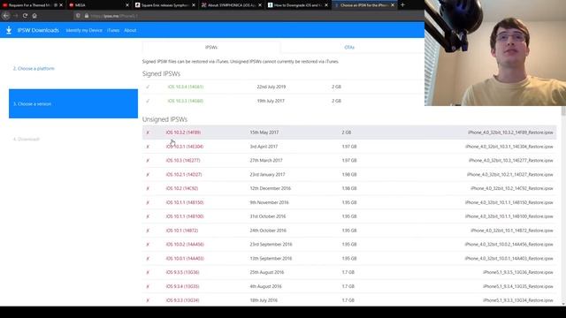Open iOS 10.0.1 (14A403) firmware link
Image resolution: width=566 pixels, height=318 pixels.
(185, 259)
